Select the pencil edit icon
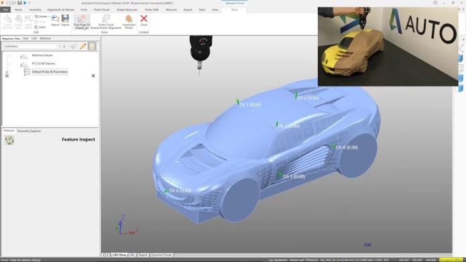The height and width of the screenshot is (262, 466). tap(83, 46)
